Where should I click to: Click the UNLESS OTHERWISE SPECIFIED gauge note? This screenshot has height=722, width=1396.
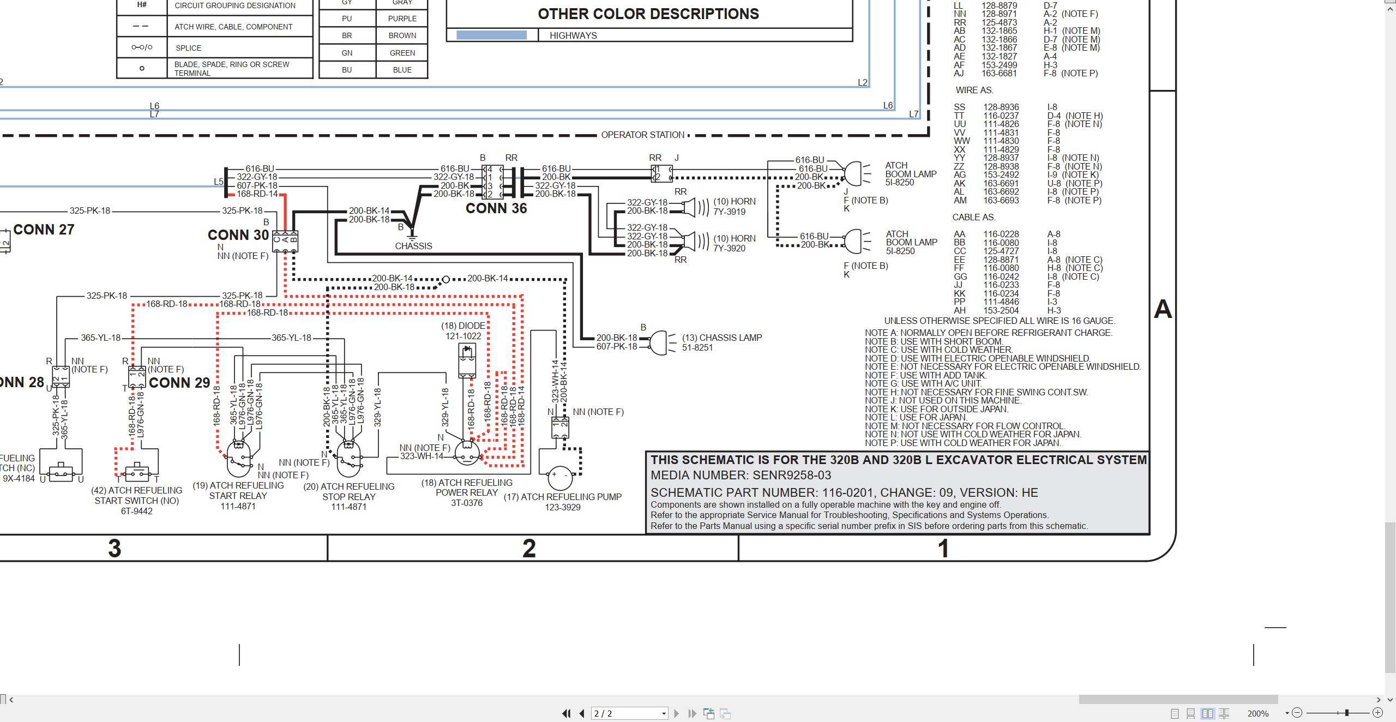coord(1000,321)
